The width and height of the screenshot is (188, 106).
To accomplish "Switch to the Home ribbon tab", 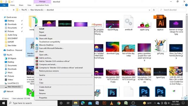I will click(x=12, y=5).
